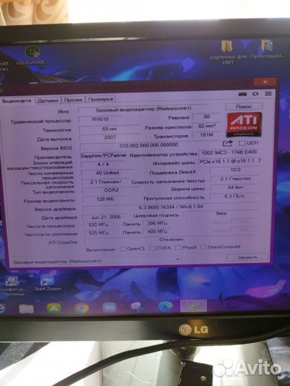Click the 65 нм technology value
The image size is (290, 386).
(x=109, y=129)
